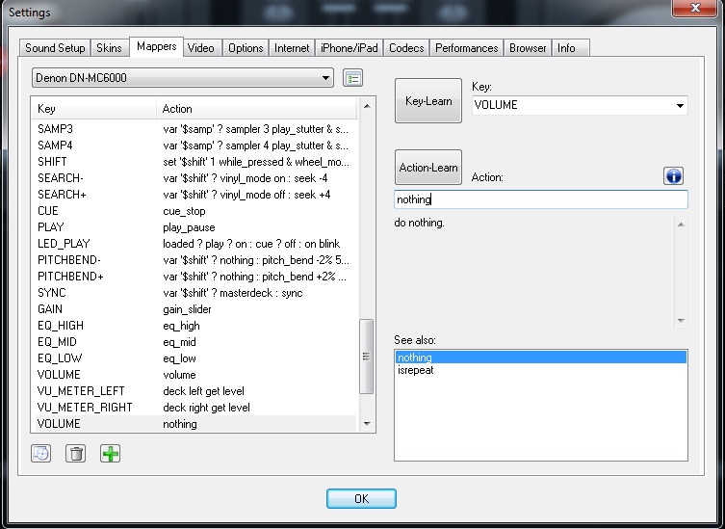Open the Key dropdown showing VOLUME

580,105
